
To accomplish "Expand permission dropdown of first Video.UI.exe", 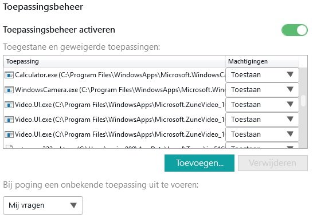I will [262, 105].
